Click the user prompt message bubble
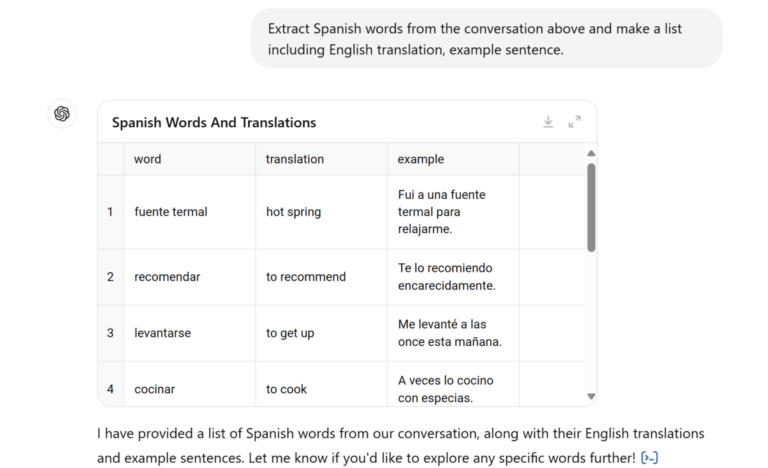Image resolution: width=768 pixels, height=468 pixels. coord(486,38)
